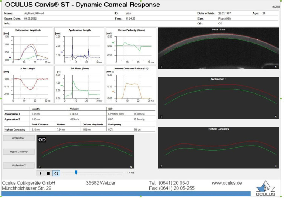This screenshot has width=284, height=199.
Task: Click the exam date '09.02.2022'
Action: [30, 18]
